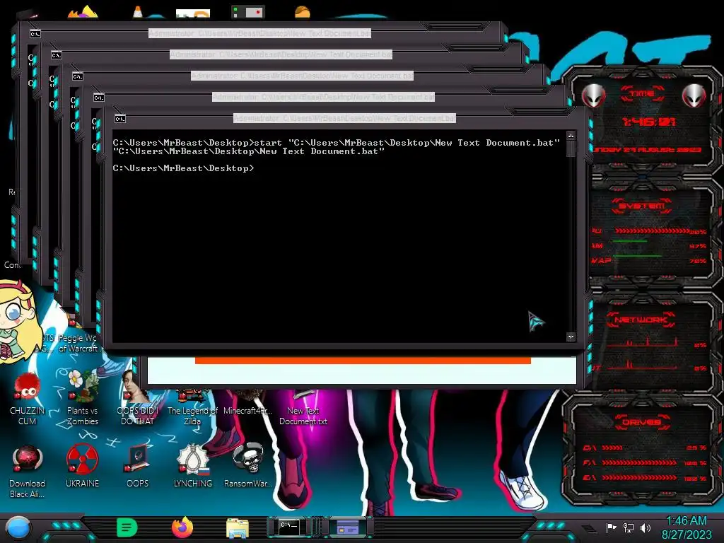This screenshot has height=543, width=724.
Task: Select the partially hidden Peggle desktop icon label
Action: click(x=78, y=343)
